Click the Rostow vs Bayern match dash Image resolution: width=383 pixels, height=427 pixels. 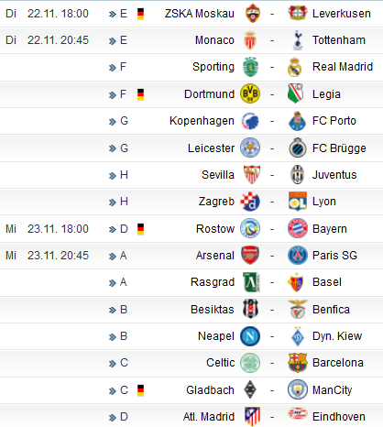[272, 229]
